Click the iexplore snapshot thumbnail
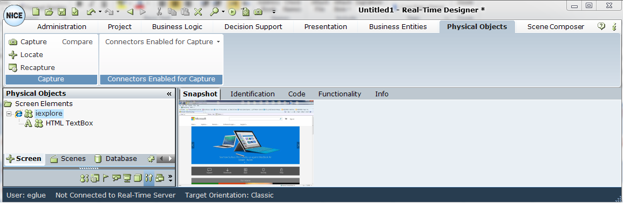The image size is (623, 204). [246, 143]
